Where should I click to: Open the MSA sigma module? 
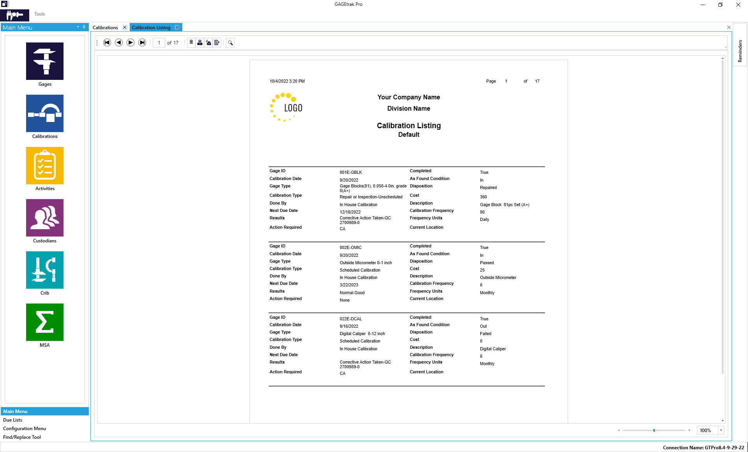coord(45,322)
